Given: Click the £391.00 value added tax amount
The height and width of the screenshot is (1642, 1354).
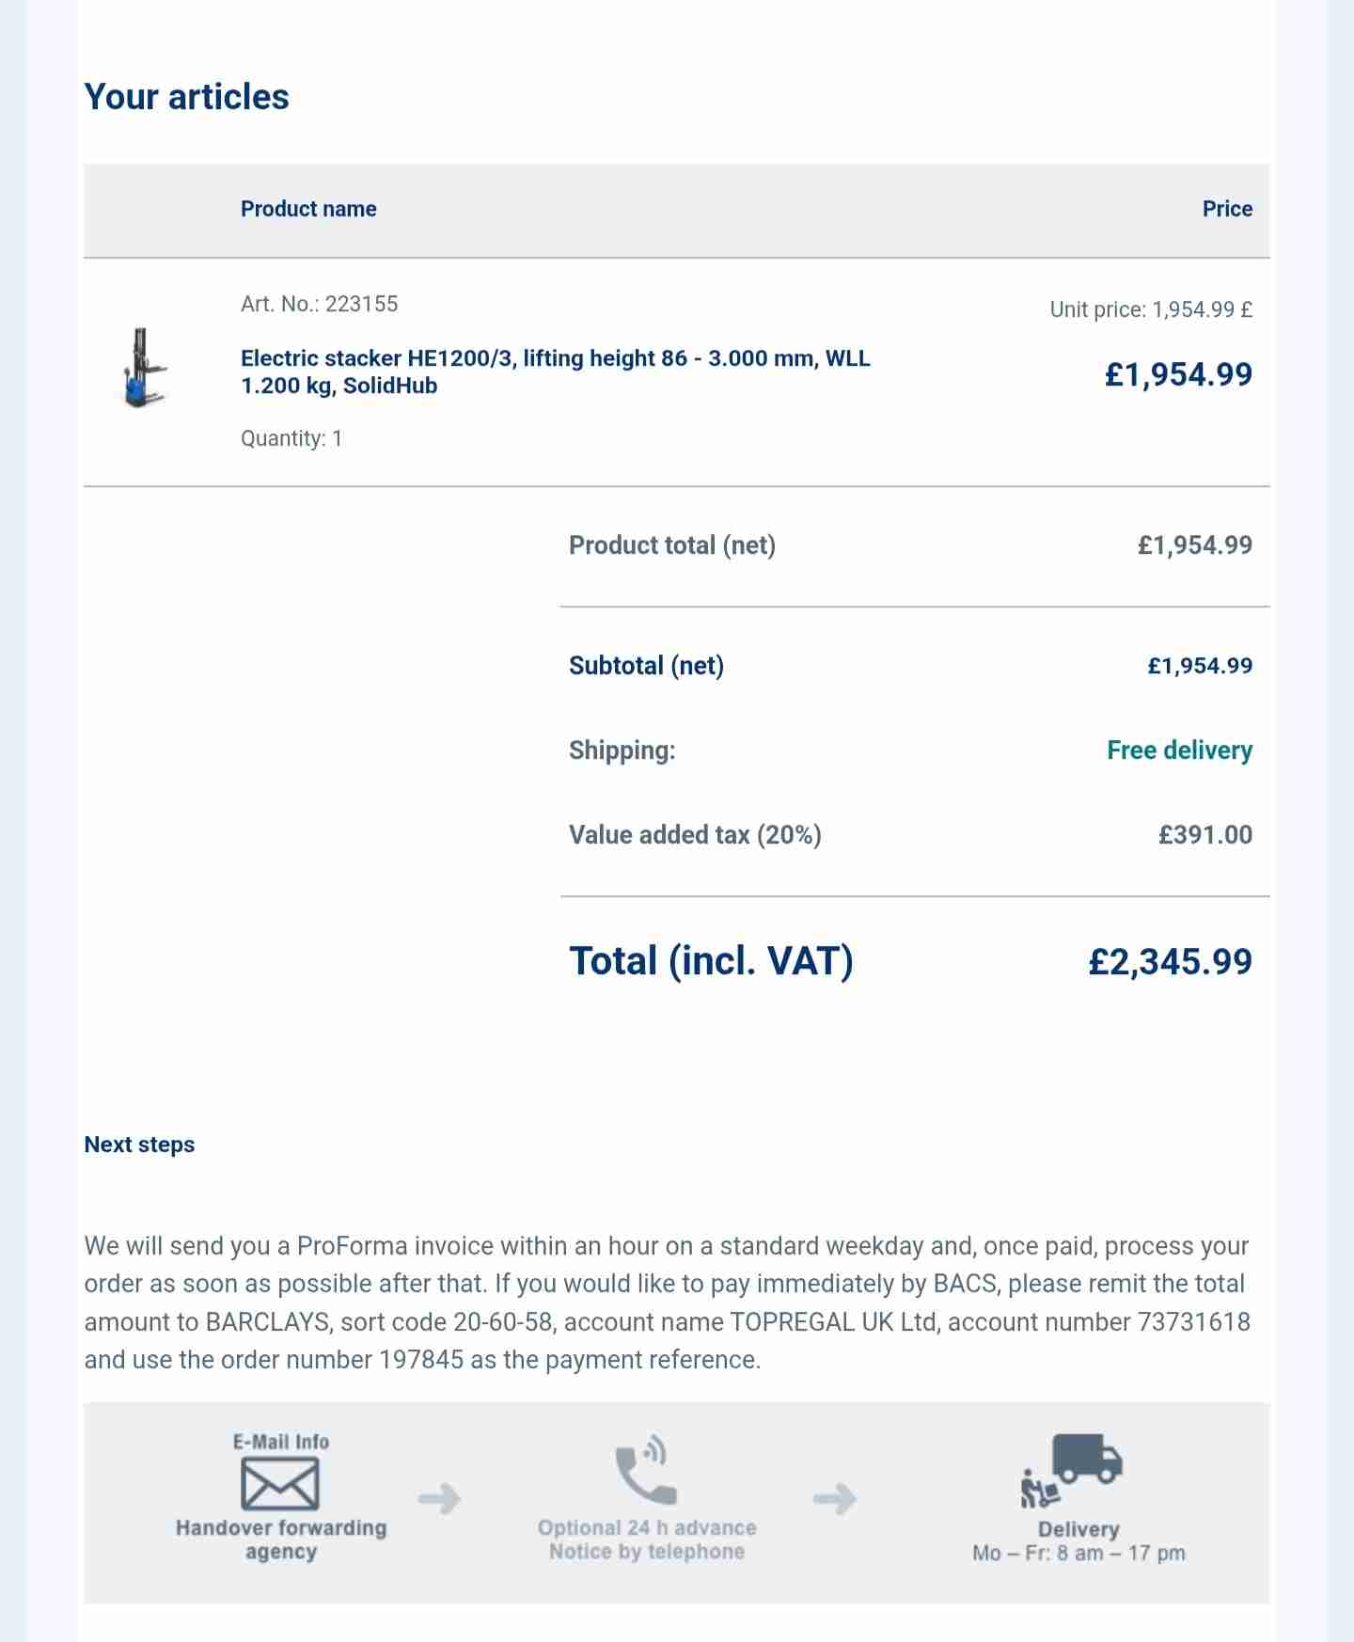Looking at the screenshot, I should pos(1205,835).
